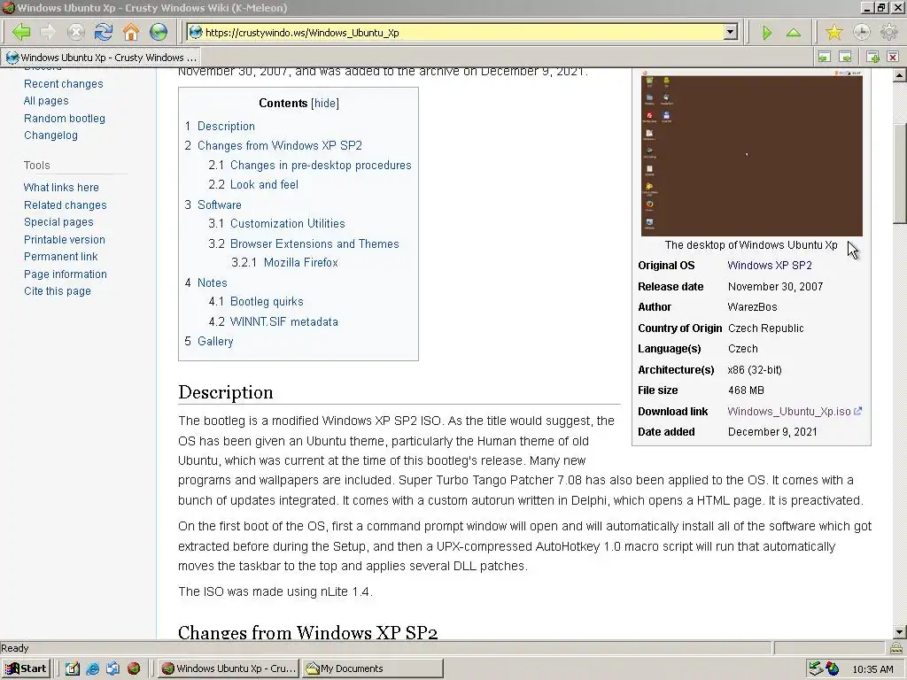Screen dimensions: 907x680
Task: Open What links here tool
Action: 61,188
